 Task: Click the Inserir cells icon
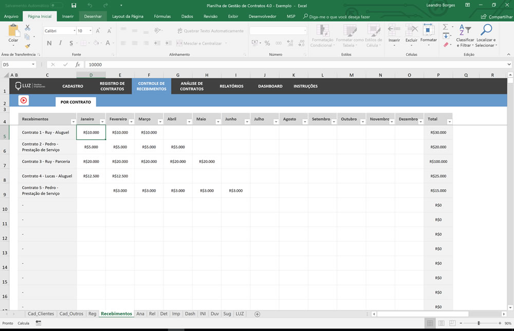point(394,30)
